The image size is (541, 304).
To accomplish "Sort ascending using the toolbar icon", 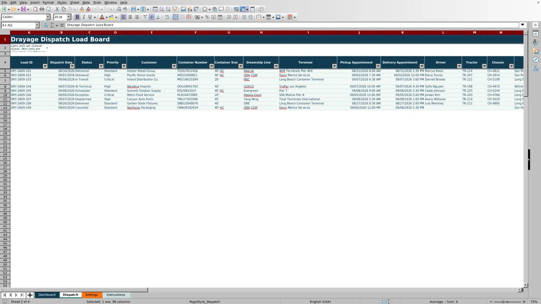I will pyautogui.click(x=161, y=9).
